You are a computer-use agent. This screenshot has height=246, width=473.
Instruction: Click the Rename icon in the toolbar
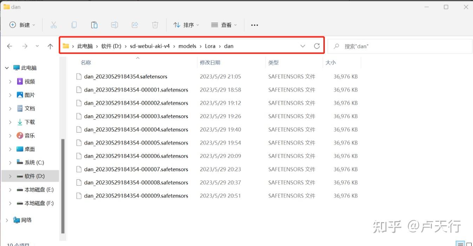point(114,25)
